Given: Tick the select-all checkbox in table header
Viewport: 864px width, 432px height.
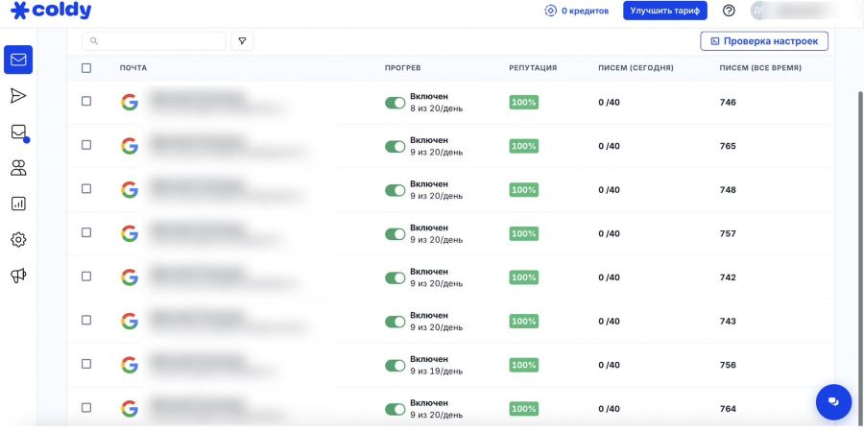Looking at the screenshot, I should [86, 68].
